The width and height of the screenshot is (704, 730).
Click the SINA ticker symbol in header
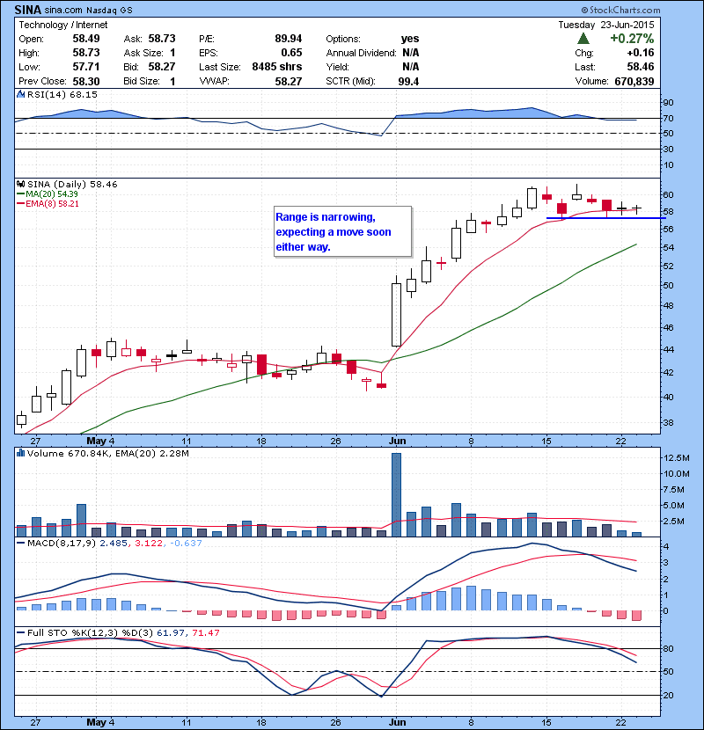tap(28, 10)
